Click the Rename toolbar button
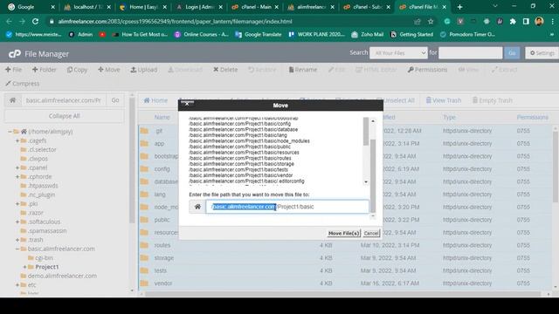The image size is (559, 314). [x=303, y=70]
